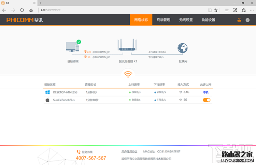Click 下行速率7KB/s text
The height and width of the screenshot is (165, 256).
156,57
